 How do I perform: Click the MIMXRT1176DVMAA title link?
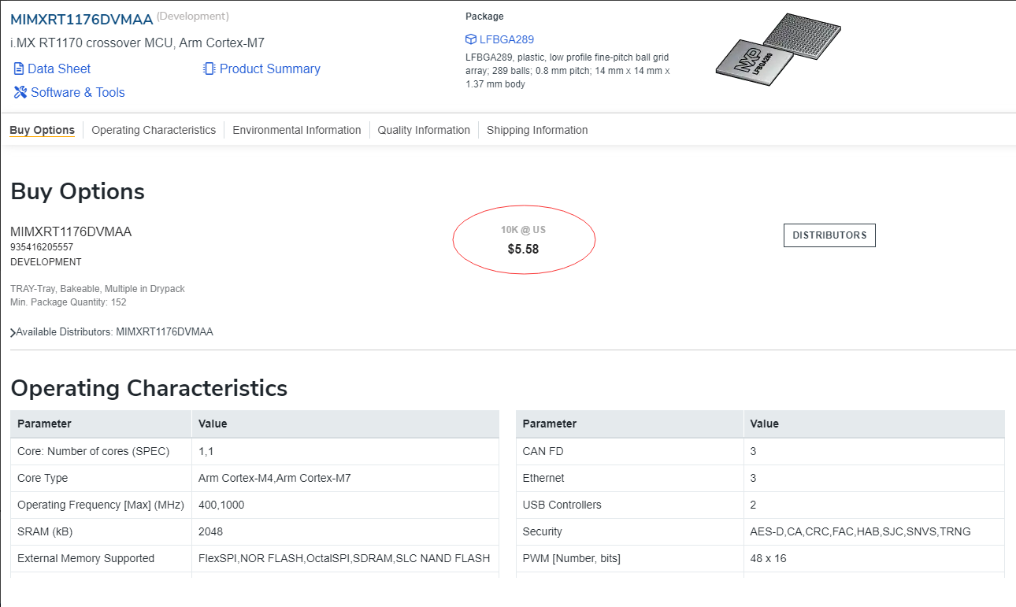(81, 20)
